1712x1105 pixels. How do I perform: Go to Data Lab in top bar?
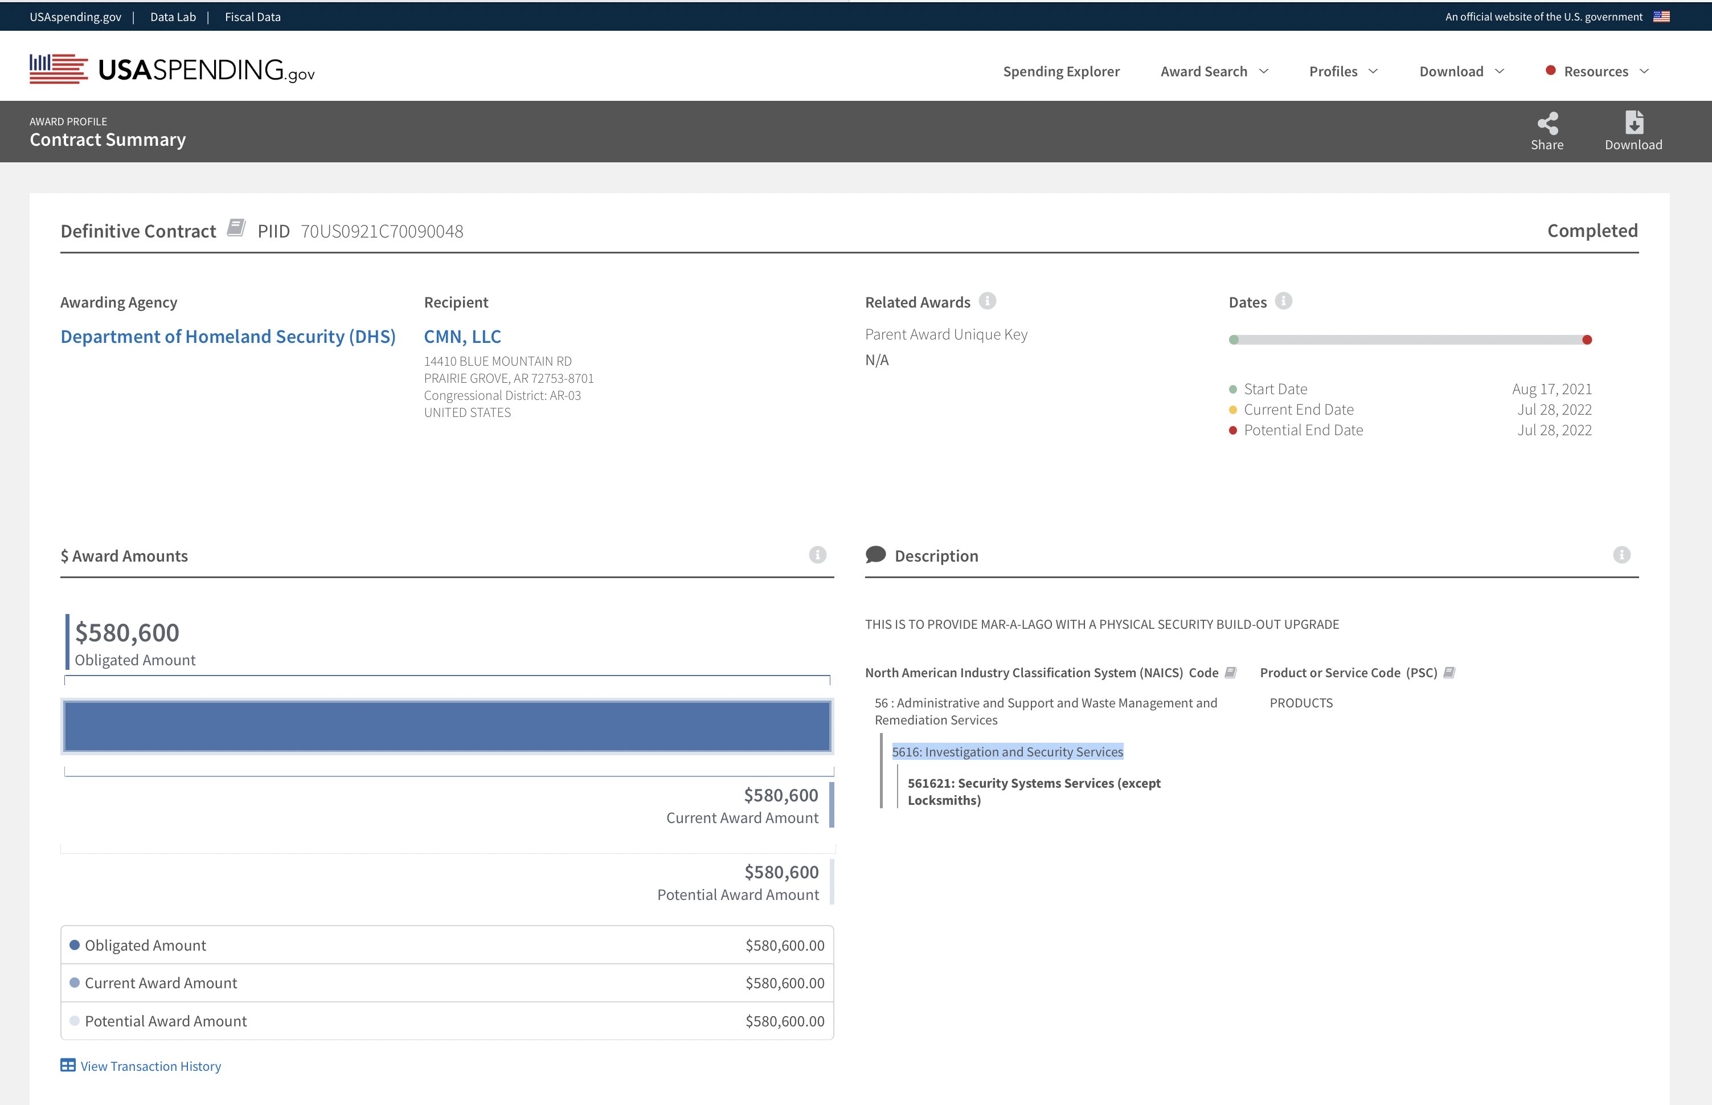coord(173,17)
